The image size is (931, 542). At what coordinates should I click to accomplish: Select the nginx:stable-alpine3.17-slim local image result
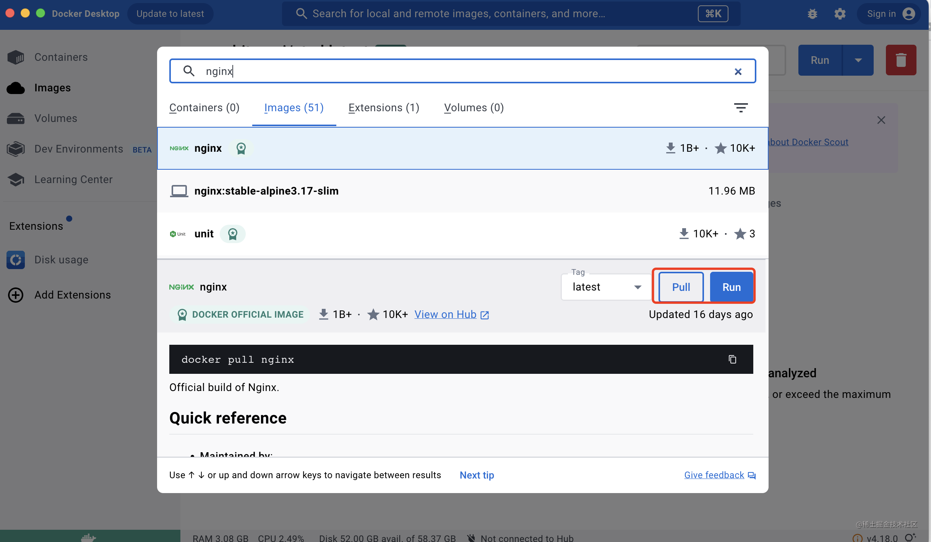click(462, 191)
